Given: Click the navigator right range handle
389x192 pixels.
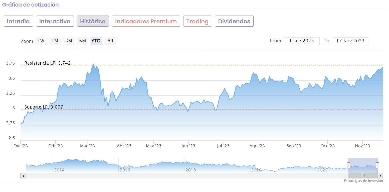Looking at the screenshot, I should click(377, 165).
